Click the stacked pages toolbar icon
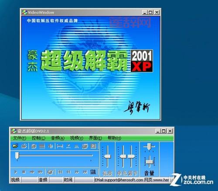Viewport: 218px width, 191px height. (x=85, y=146)
